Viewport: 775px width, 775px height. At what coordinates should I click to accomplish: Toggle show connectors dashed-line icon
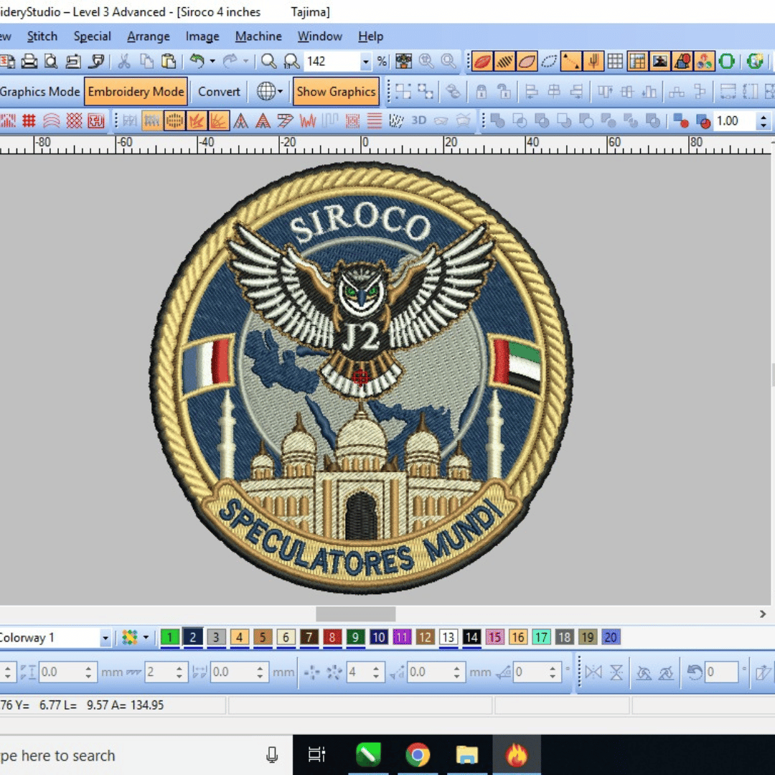coord(571,61)
